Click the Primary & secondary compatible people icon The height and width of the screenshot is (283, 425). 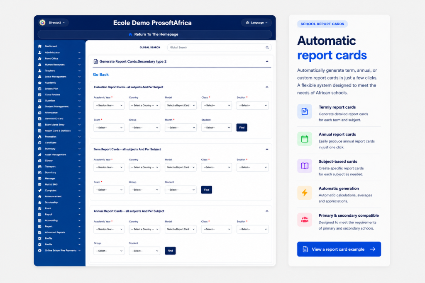tap(305, 220)
